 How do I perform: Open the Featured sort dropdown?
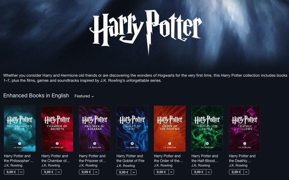click(84, 96)
